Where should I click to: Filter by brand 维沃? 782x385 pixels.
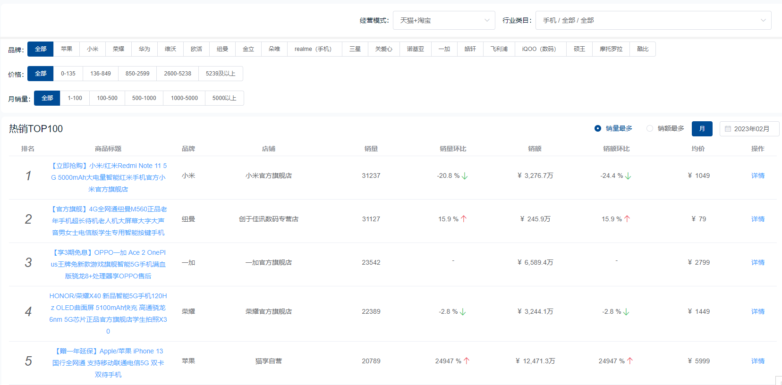point(170,49)
